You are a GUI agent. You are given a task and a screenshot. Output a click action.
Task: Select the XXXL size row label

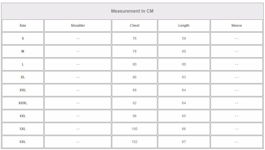pos(23,103)
